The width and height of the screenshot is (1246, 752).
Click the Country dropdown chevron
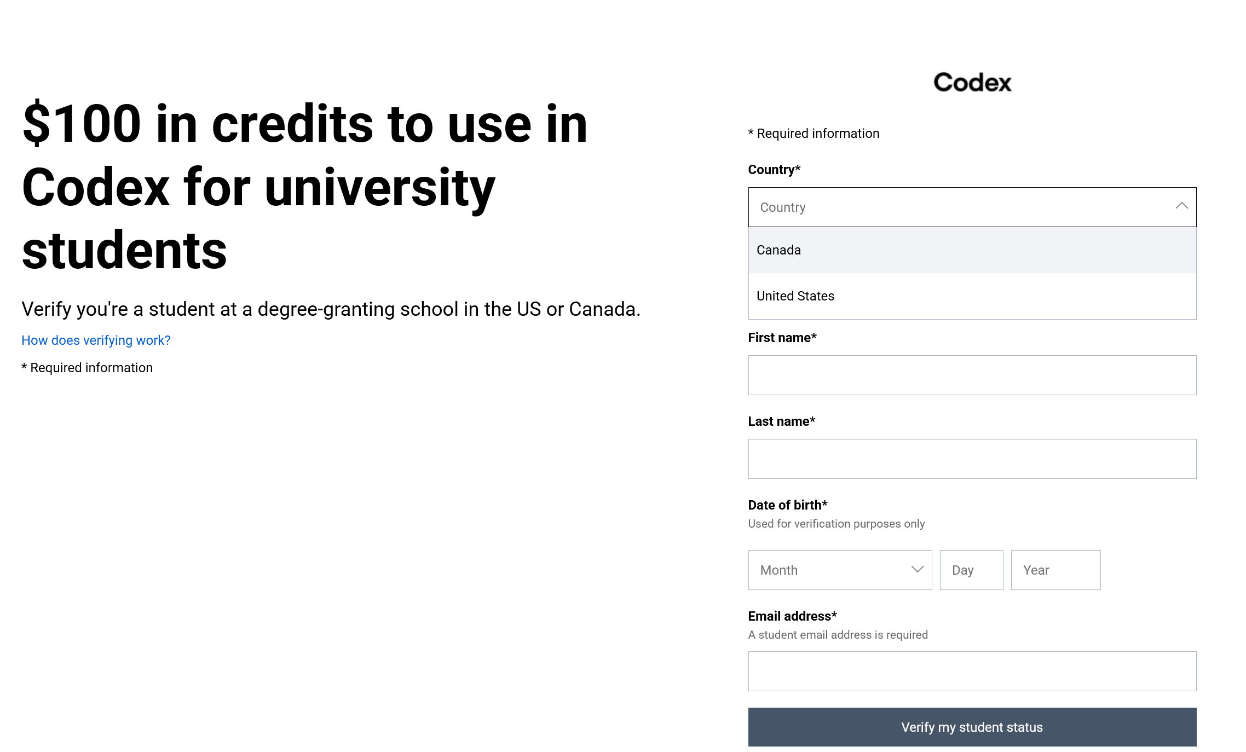[1181, 207]
